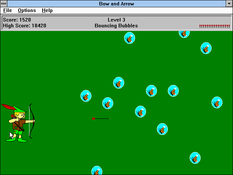Click the High Score: 18420 text

click(x=24, y=26)
